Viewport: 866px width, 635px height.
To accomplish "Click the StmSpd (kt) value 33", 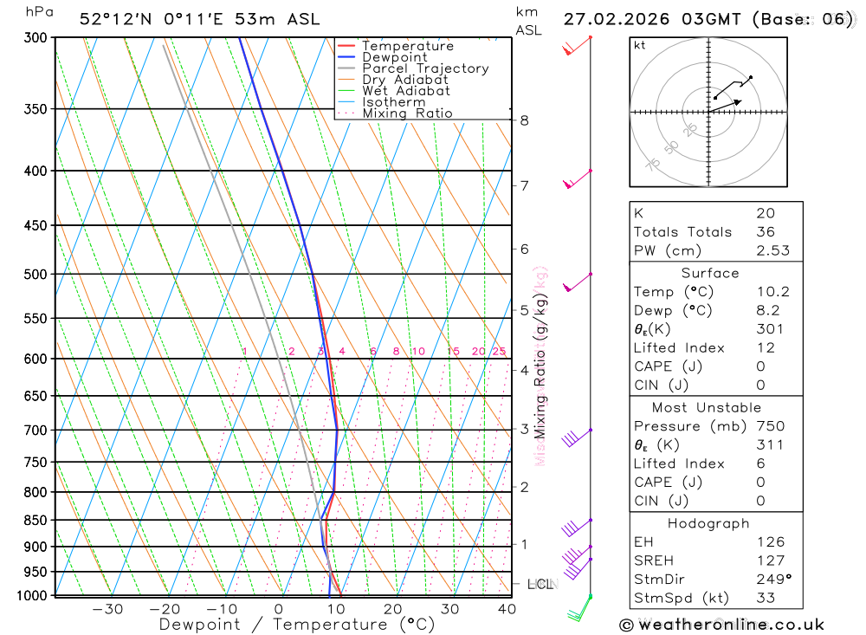I will (x=766, y=598).
